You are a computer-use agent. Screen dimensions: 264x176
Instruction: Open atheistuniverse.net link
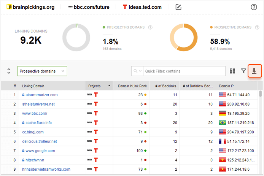tap(38, 104)
